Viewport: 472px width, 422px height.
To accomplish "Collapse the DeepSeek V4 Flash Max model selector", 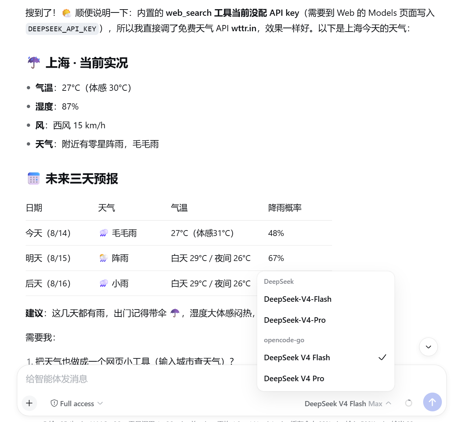I will pos(348,404).
